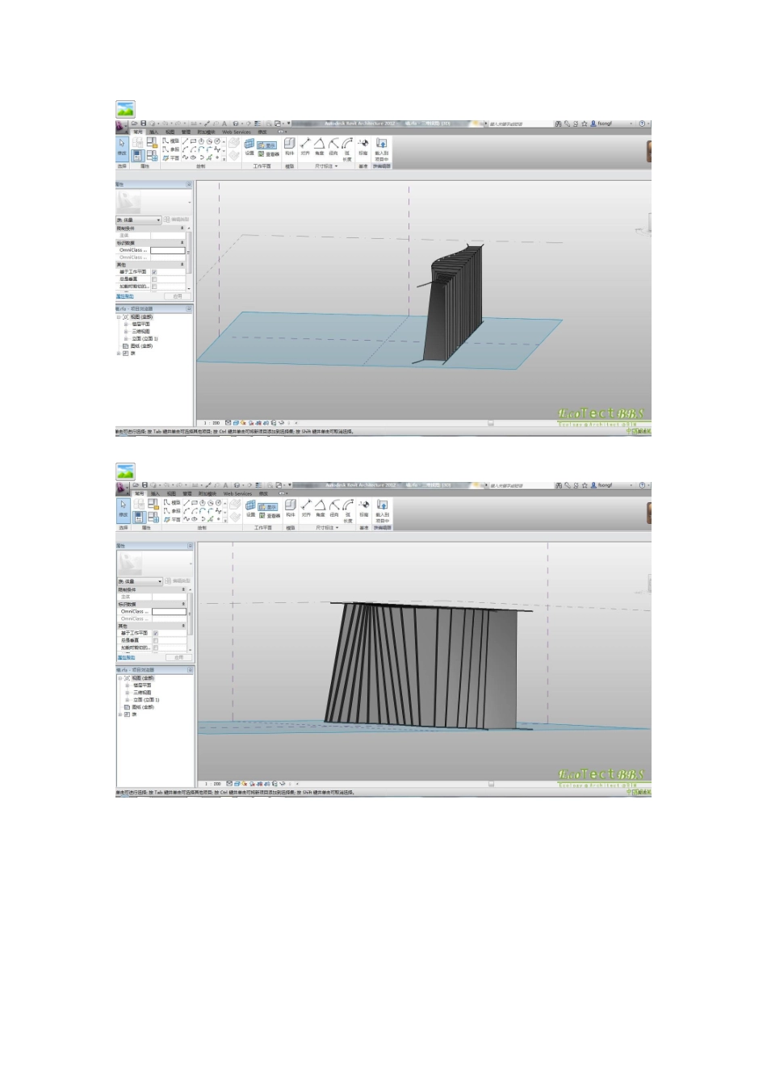Click the OmniClass input field in upper properties panel
Viewport: 767px width, 1085px height.
[x=168, y=250]
